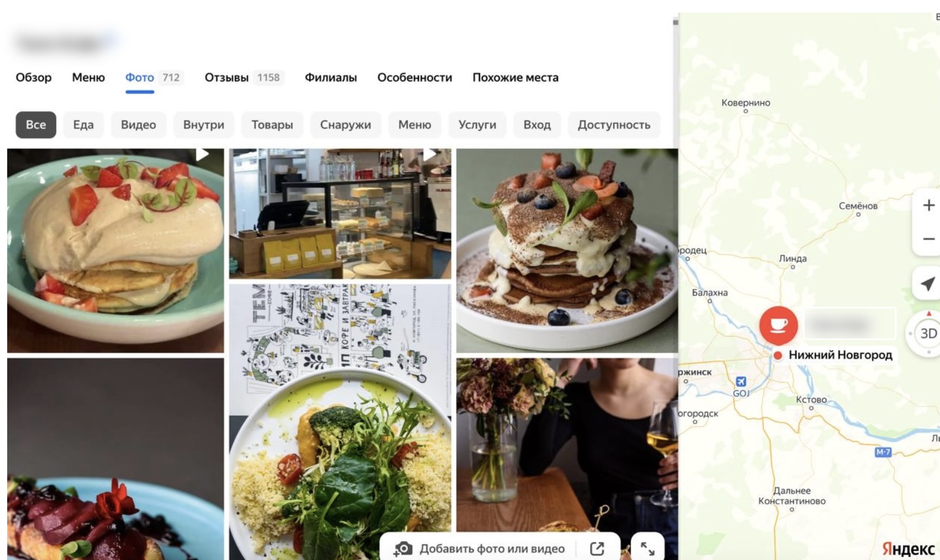
Task: Open the blueberry pancake stack photo
Action: [x=567, y=250]
